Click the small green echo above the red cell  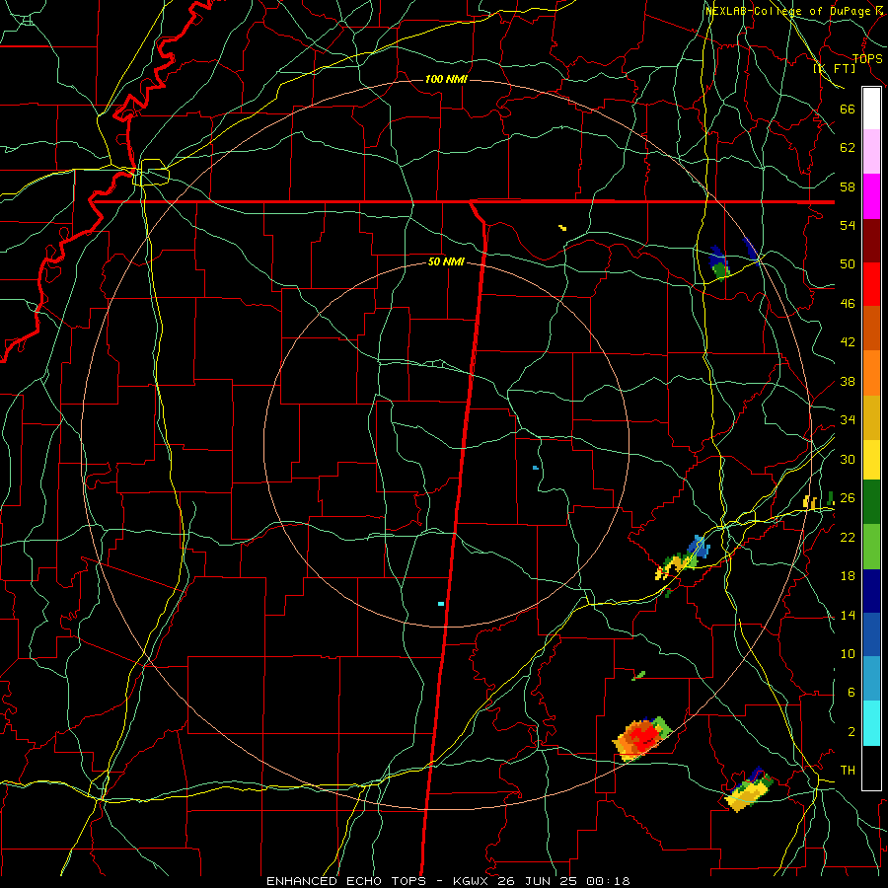pos(638,675)
